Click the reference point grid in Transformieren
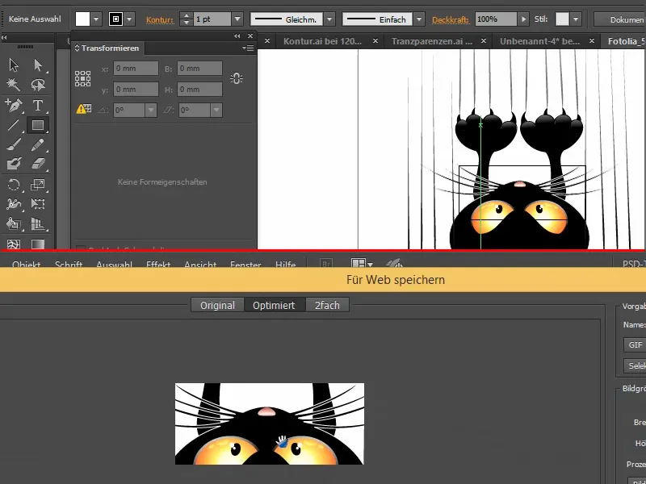Viewport: 646px width, 484px height. [83, 78]
